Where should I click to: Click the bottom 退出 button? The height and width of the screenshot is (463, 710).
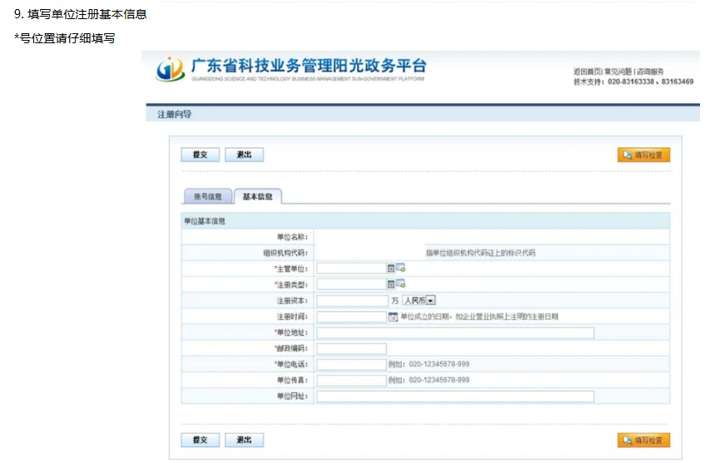pos(244,440)
